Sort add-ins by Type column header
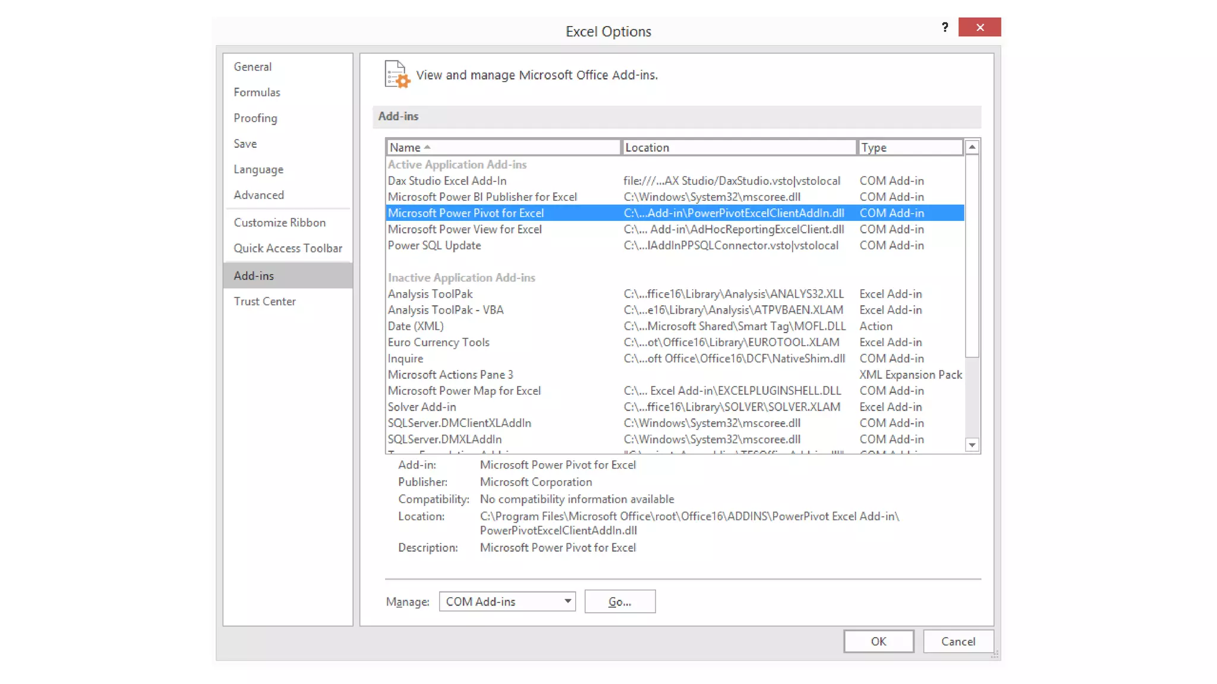 pyautogui.click(x=910, y=147)
